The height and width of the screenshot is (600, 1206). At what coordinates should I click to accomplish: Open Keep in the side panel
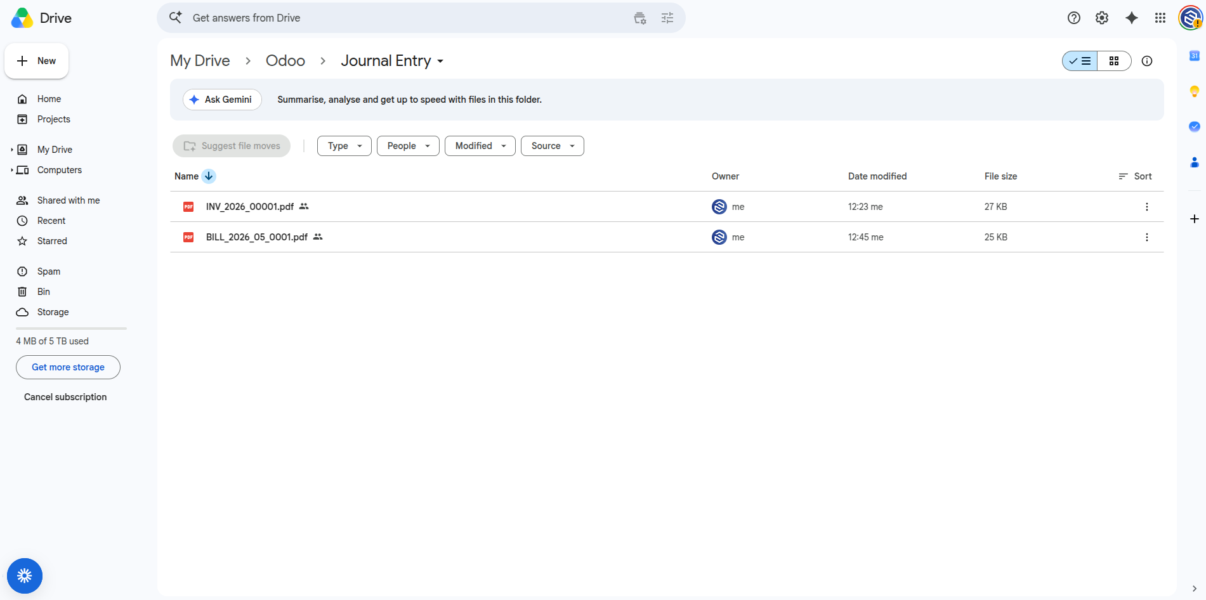click(x=1195, y=91)
